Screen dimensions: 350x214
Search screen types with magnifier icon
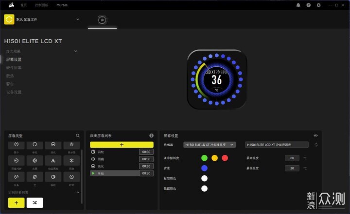tap(78, 136)
